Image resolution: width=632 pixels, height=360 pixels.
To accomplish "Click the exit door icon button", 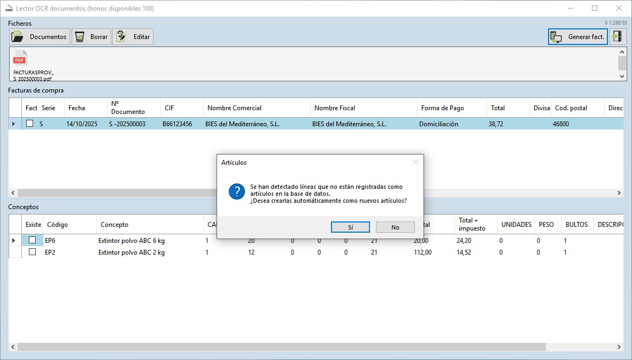I will pyautogui.click(x=617, y=37).
